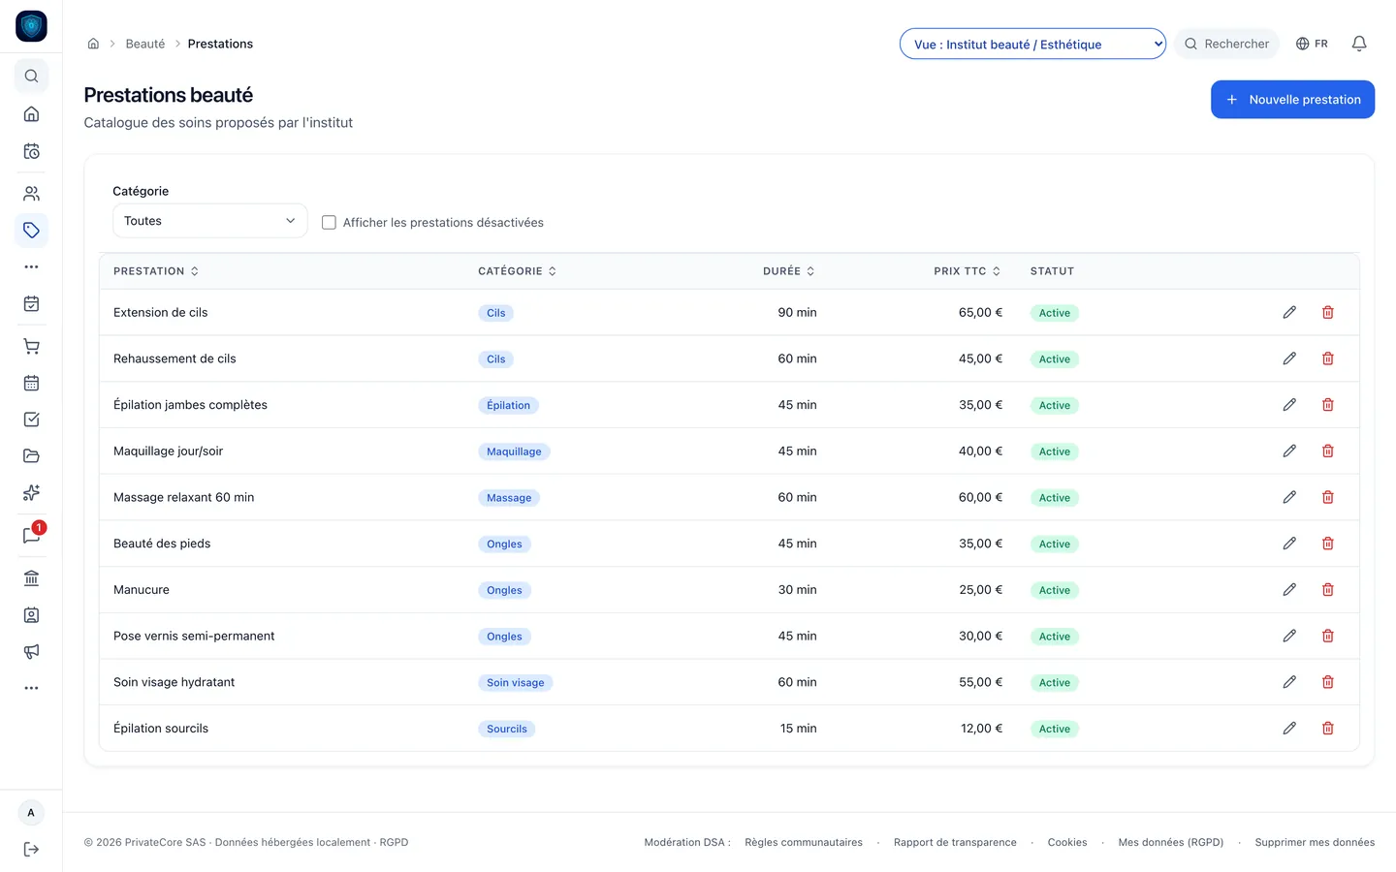Viewport: 1396px width, 872px height.
Task: Open the search icon in sidebar
Action: (31, 76)
